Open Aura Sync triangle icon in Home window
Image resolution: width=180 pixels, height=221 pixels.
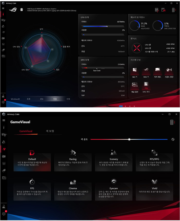(x=3, y=26)
